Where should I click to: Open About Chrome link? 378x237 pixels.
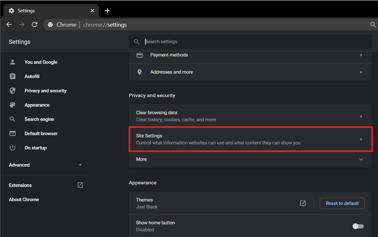coord(24,200)
